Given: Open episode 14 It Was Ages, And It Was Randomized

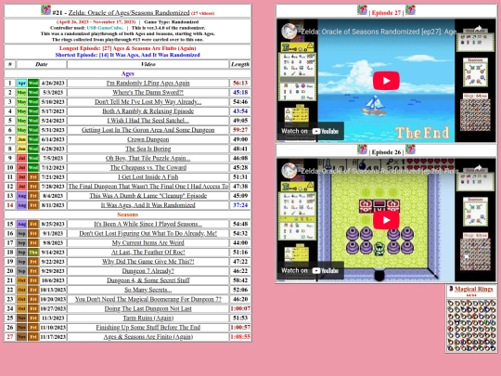Looking at the screenshot, I should pyautogui.click(x=148, y=205).
